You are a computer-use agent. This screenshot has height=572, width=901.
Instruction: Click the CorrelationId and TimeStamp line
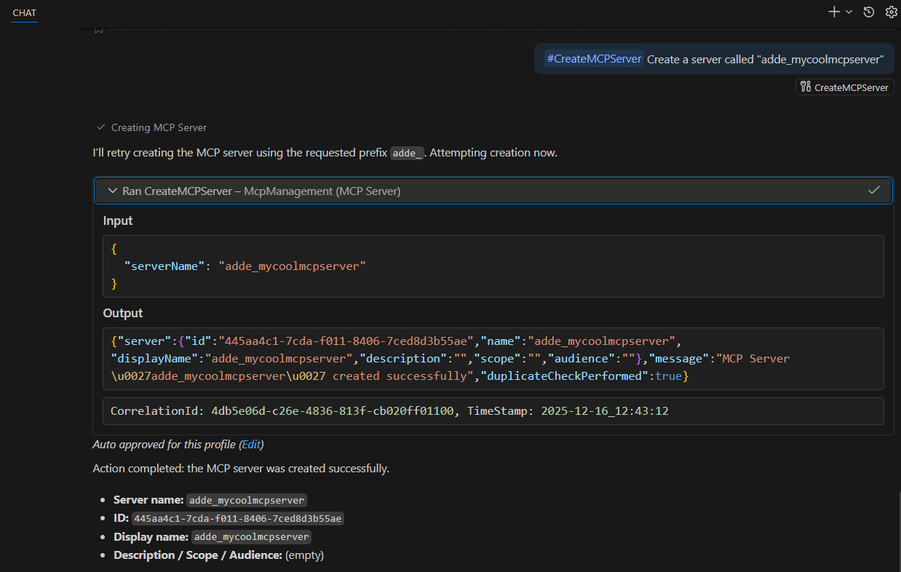389,411
